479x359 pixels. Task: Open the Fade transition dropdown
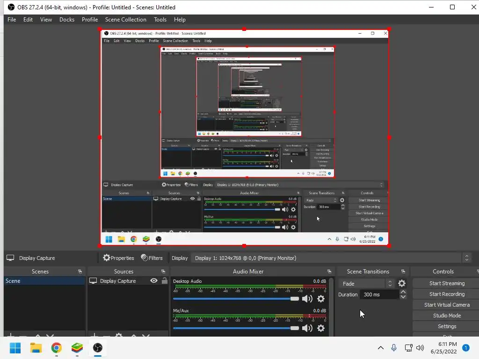(x=366, y=284)
